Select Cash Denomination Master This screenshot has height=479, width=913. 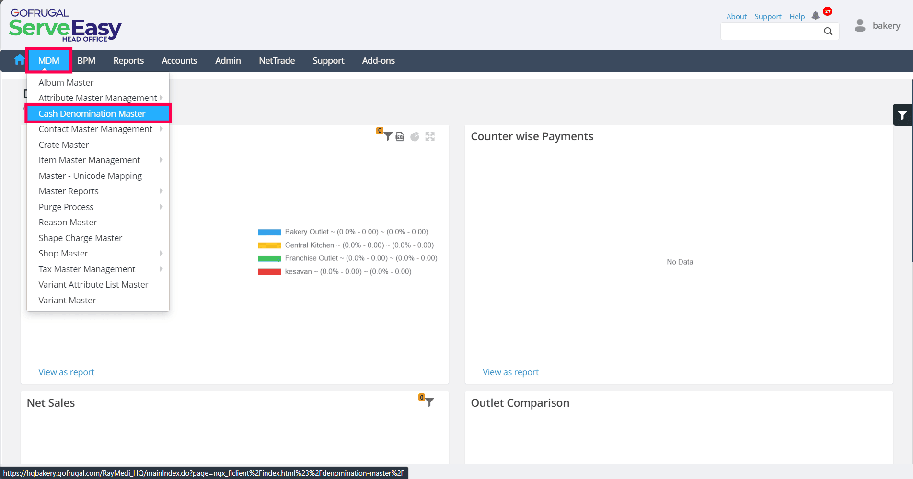(98, 114)
